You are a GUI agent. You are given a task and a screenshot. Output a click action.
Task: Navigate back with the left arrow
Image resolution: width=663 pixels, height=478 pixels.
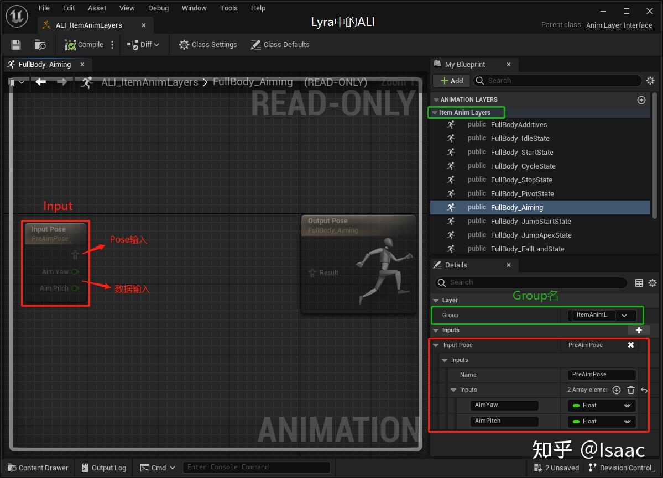(x=40, y=82)
